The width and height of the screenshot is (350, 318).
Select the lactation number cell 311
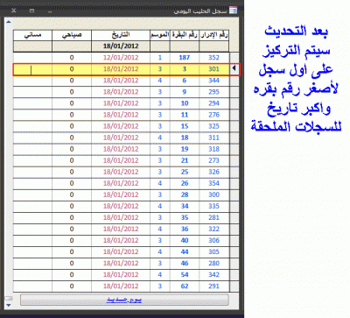(x=213, y=138)
